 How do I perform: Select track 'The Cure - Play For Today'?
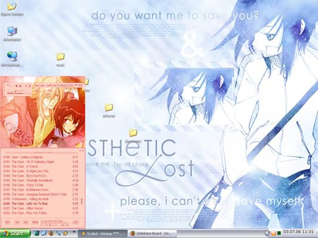[41, 213]
